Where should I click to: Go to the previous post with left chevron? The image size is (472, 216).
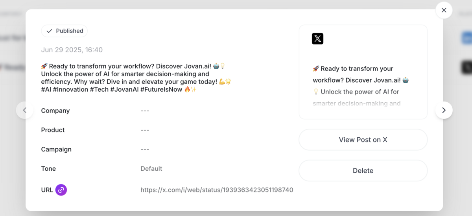click(24, 111)
